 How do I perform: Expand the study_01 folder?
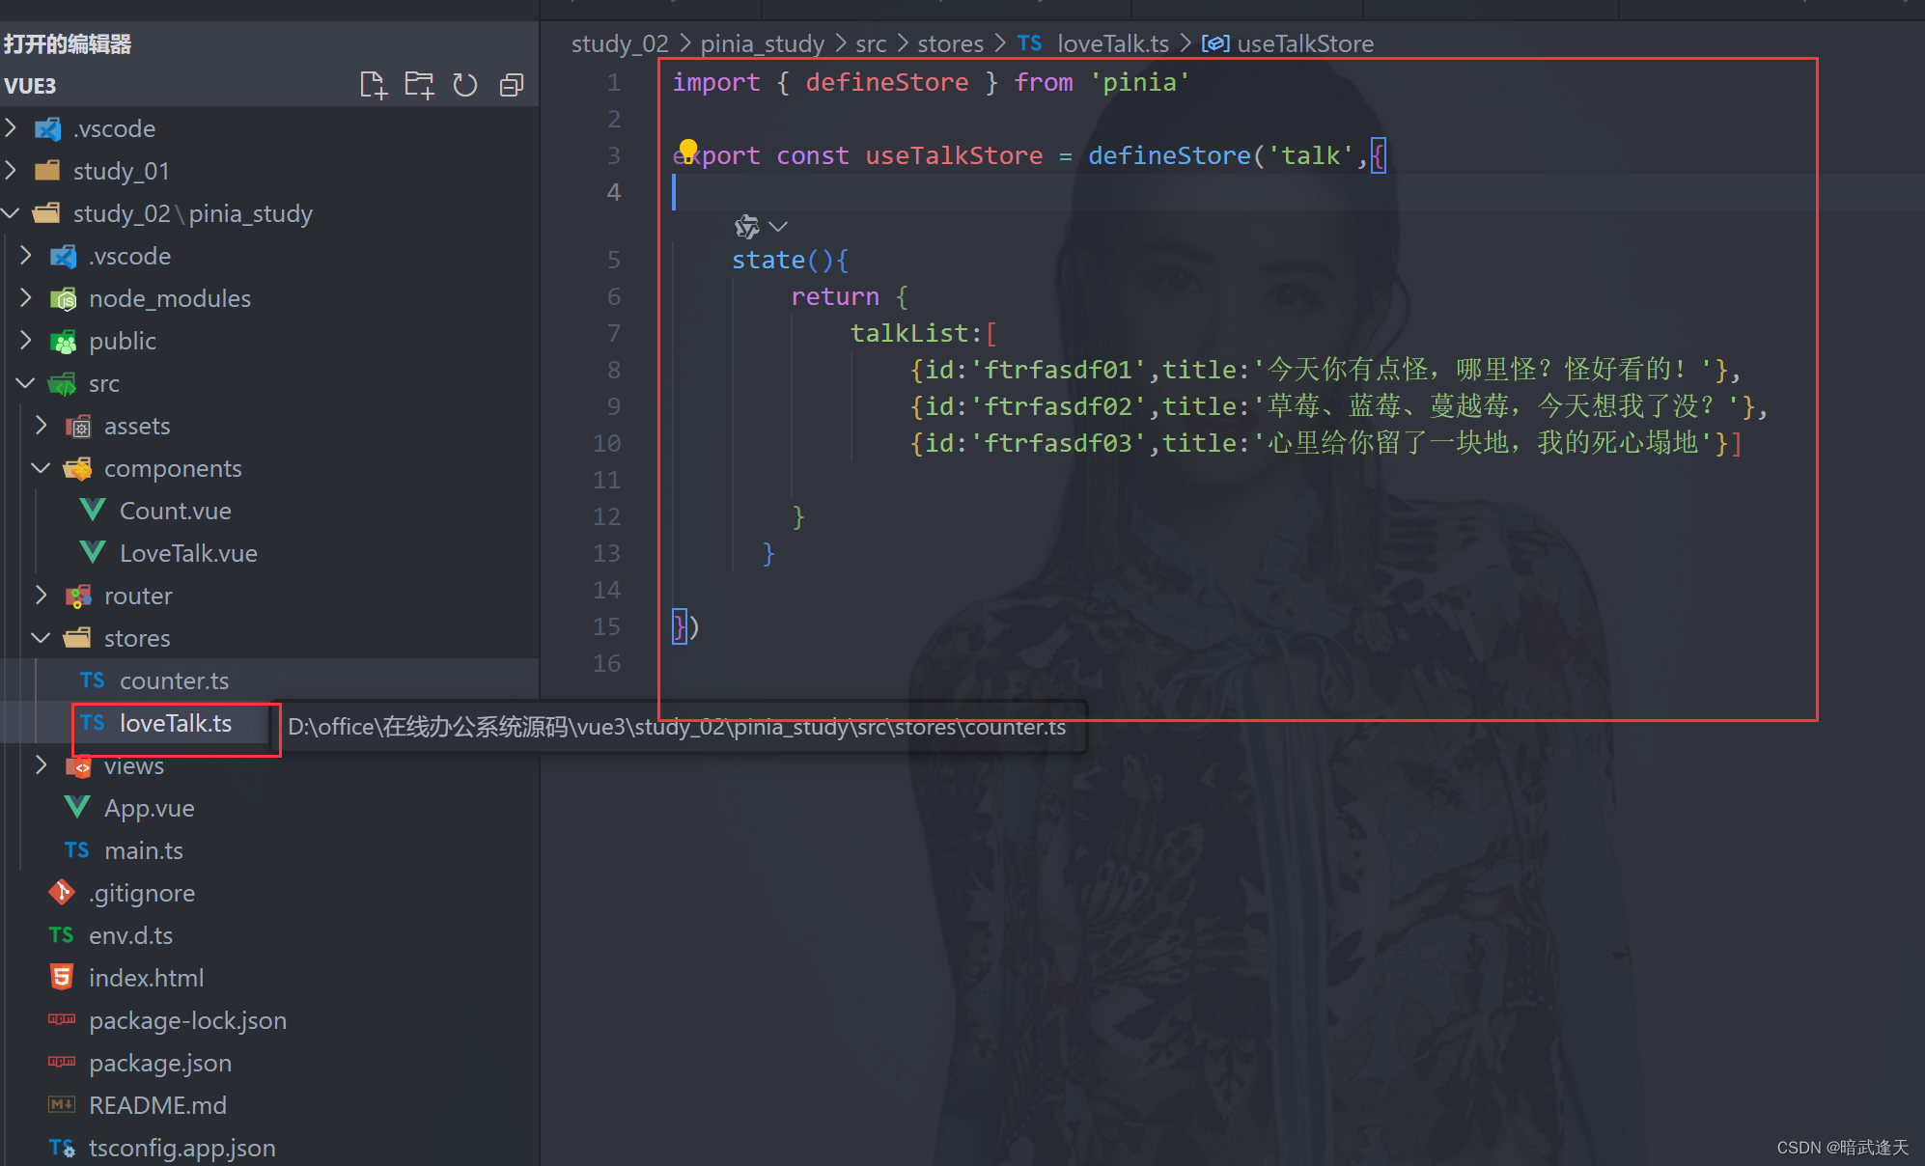(x=12, y=170)
